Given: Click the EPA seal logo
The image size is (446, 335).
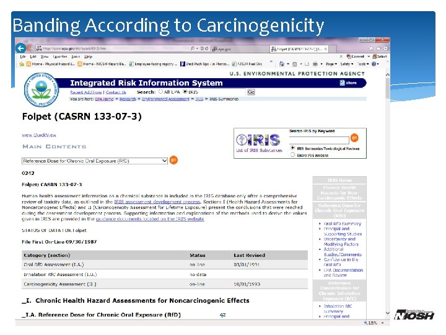Looking at the screenshot, I should (42, 89).
